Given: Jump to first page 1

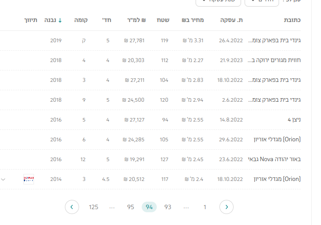Looking at the screenshot, I should click(x=205, y=207).
